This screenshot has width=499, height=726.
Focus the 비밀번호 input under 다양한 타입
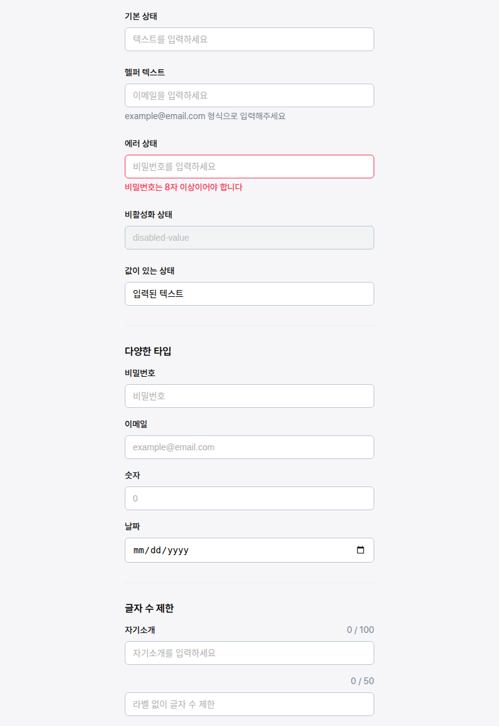249,396
